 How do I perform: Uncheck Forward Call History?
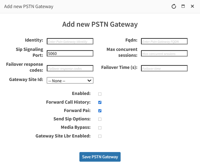pos(100,102)
